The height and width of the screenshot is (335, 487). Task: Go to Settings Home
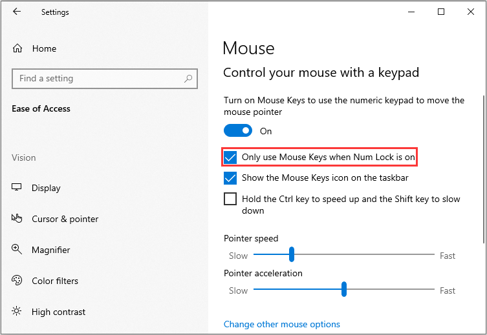(44, 48)
